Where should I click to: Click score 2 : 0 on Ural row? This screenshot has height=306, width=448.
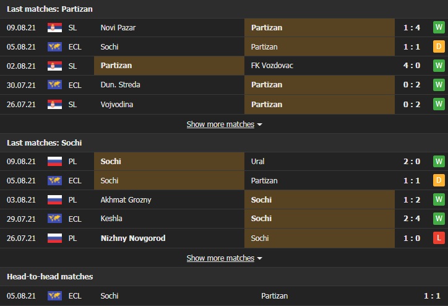click(x=411, y=161)
